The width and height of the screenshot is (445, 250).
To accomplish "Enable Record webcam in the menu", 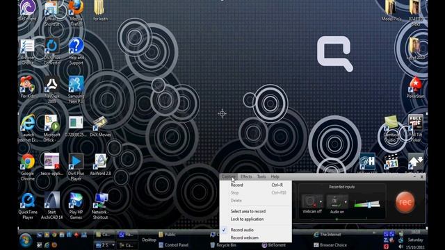I will pyautogui.click(x=255, y=237).
